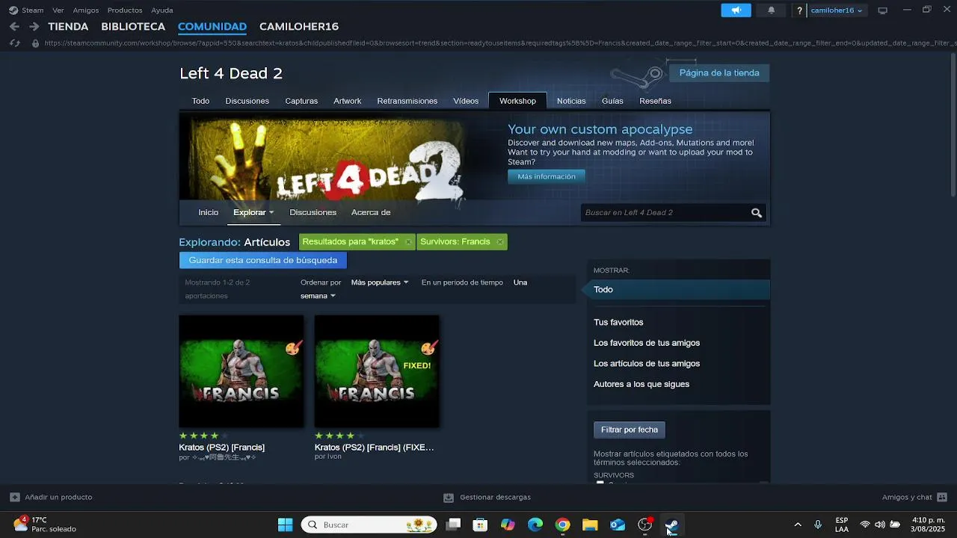Switch to the Reseñas tab
The height and width of the screenshot is (538, 957).
[x=655, y=101]
